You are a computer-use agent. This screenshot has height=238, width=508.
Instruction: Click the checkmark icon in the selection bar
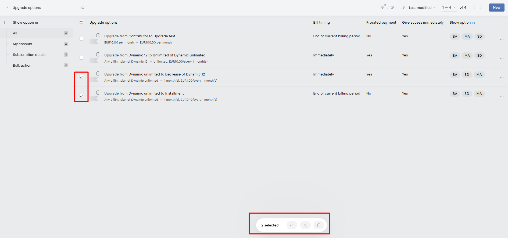tap(292, 225)
